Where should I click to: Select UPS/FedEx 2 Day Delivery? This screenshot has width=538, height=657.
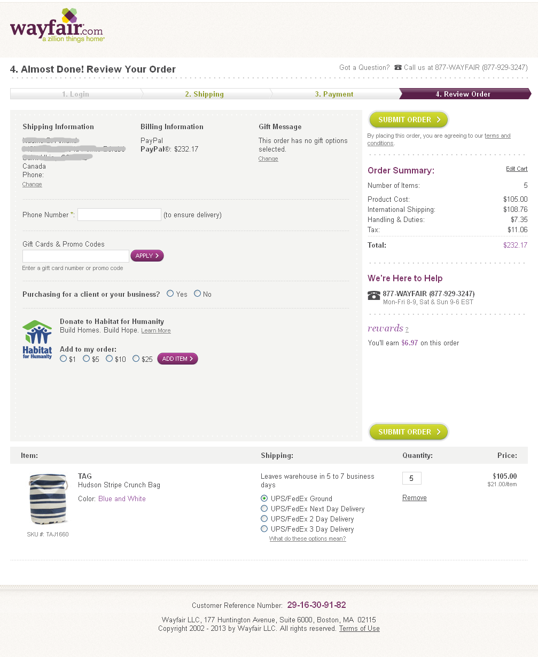pos(264,519)
